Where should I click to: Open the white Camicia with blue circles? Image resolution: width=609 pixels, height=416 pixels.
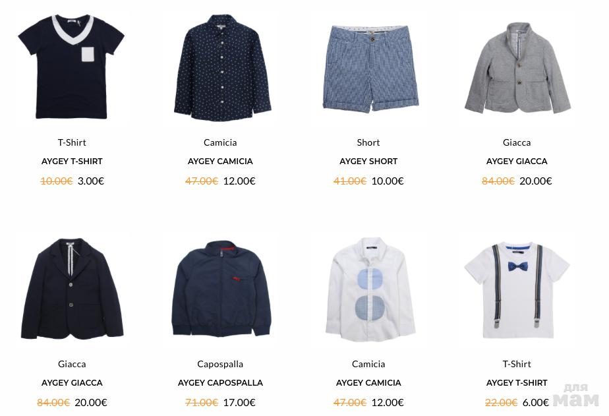[x=370, y=290]
